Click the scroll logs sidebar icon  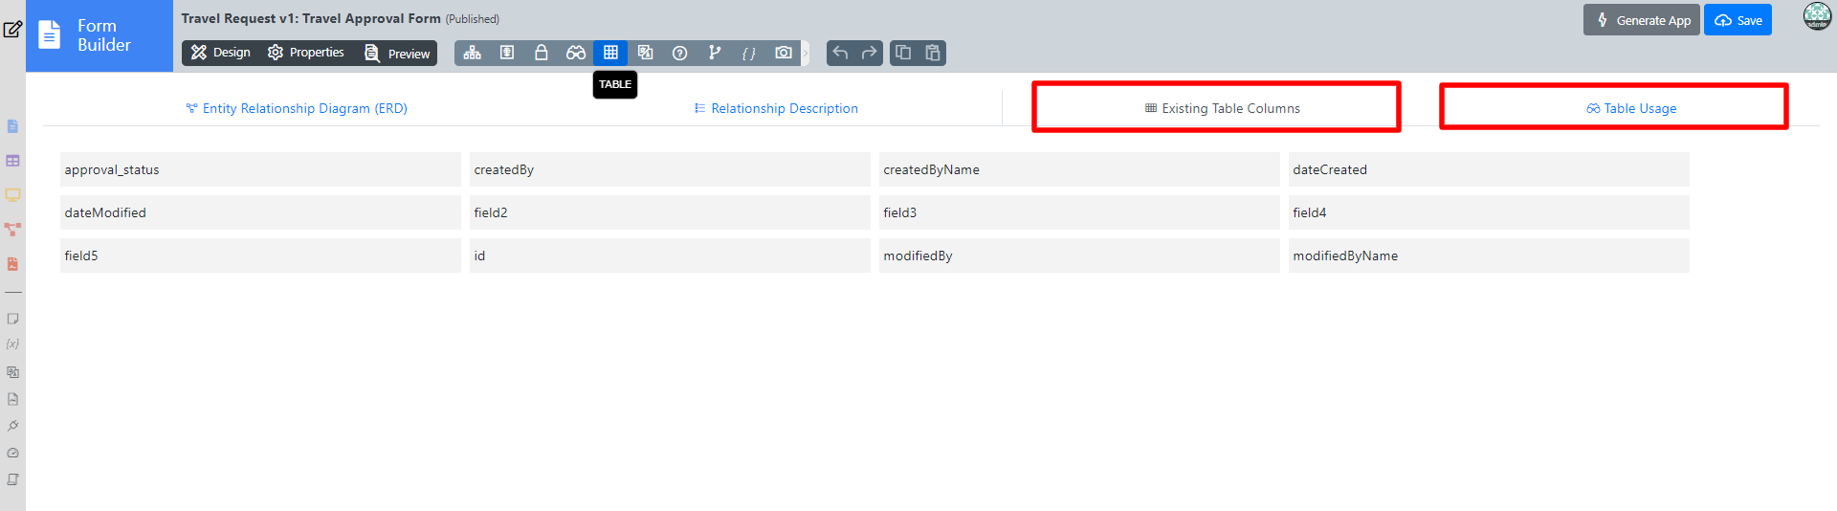12,479
